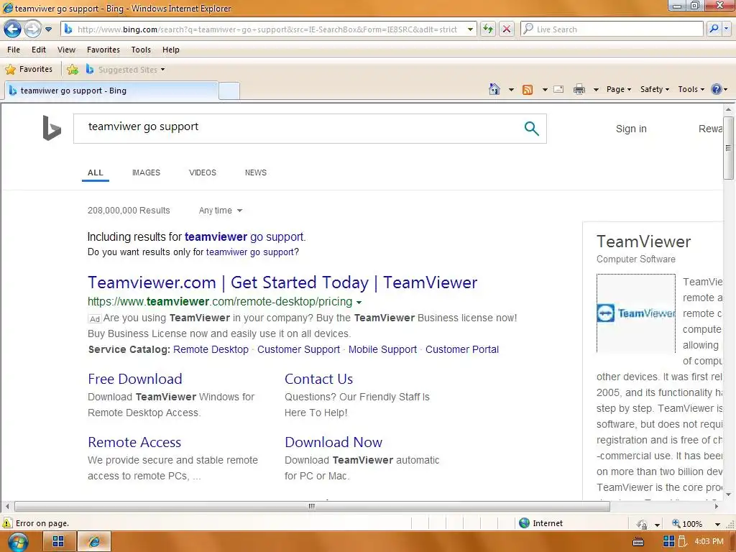Screen dimensions: 736x552
Task: Click the Refresh button next to address bar
Action: [x=488, y=29]
